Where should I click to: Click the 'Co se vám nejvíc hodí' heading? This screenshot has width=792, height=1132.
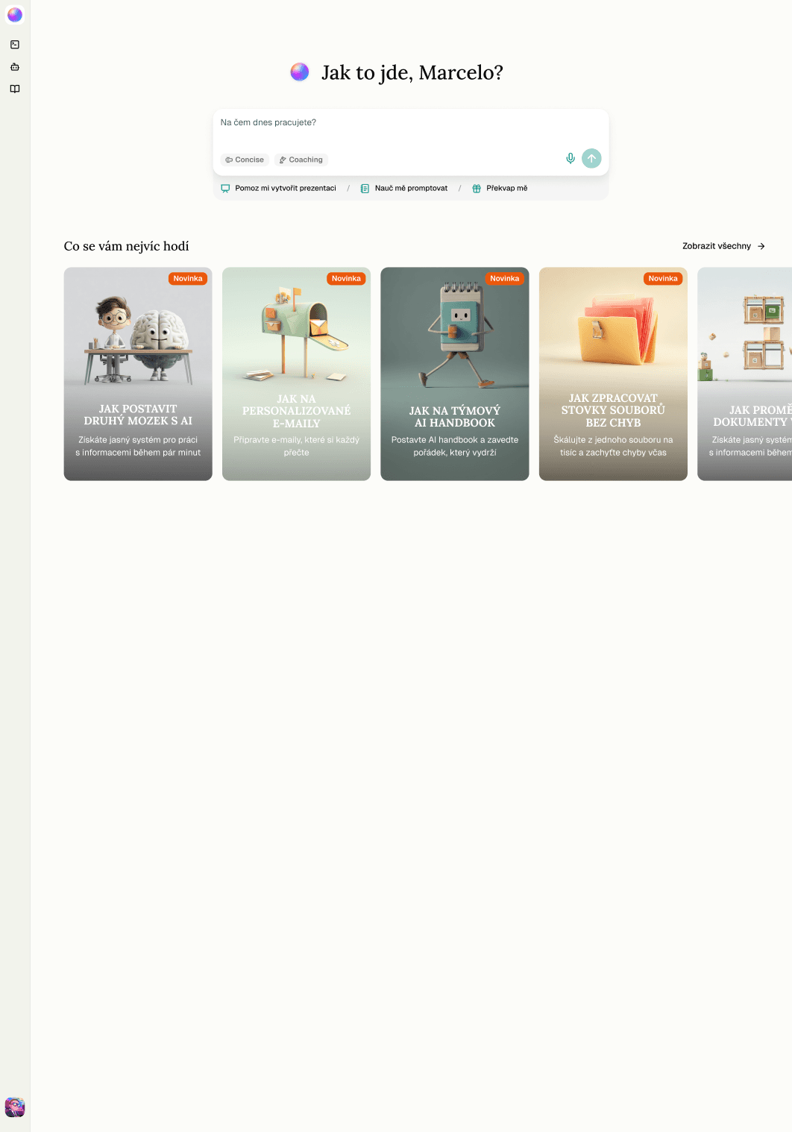coord(127,246)
